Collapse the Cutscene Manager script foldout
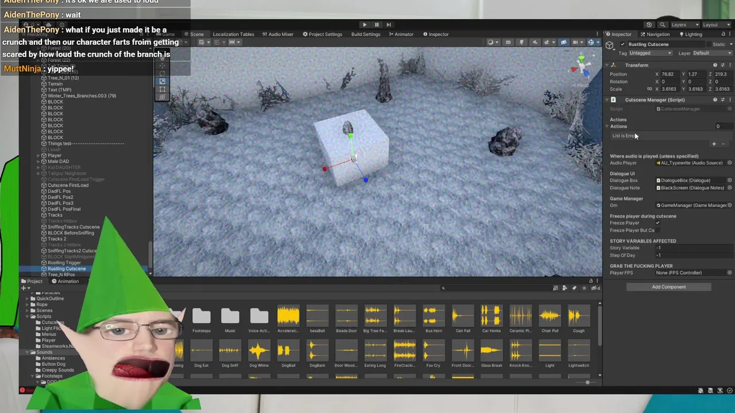The image size is (735, 413). click(607, 100)
